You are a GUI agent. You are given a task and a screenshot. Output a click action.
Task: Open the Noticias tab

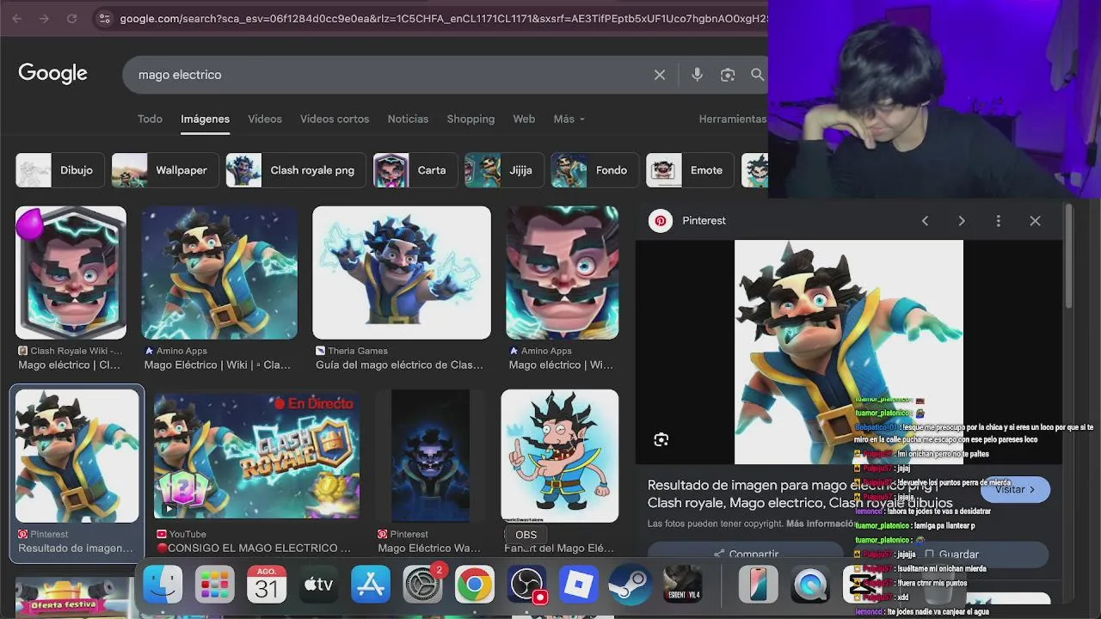pos(408,119)
